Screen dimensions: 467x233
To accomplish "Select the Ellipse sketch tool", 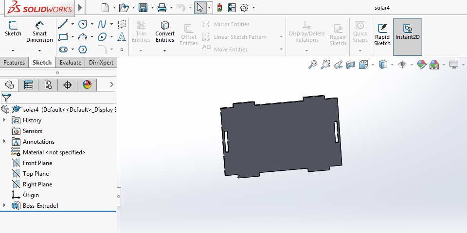I will [102, 37].
